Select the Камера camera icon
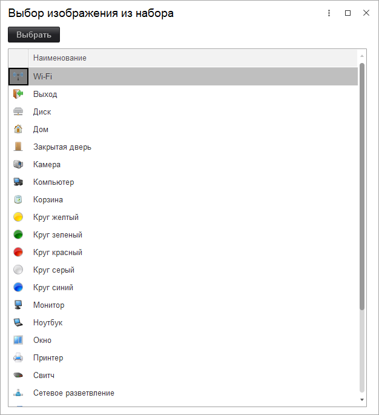The height and width of the screenshot is (415, 379). (x=18, y=164)
